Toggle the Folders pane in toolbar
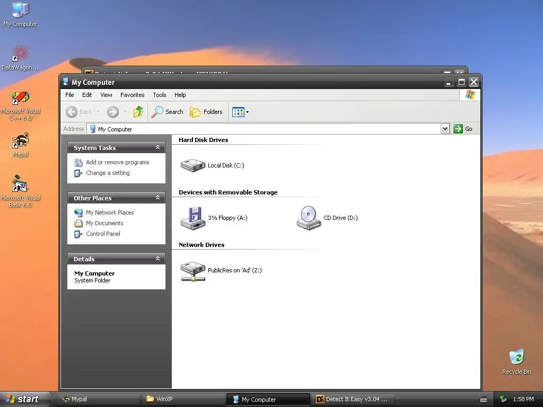The image size is (543, 407). [x=206, y=112]
